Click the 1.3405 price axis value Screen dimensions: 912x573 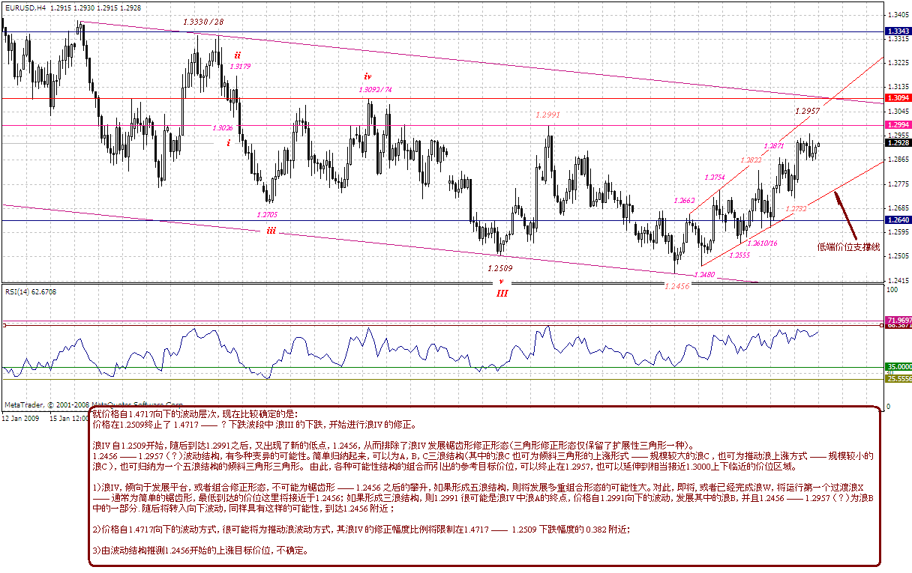point(898,15)
